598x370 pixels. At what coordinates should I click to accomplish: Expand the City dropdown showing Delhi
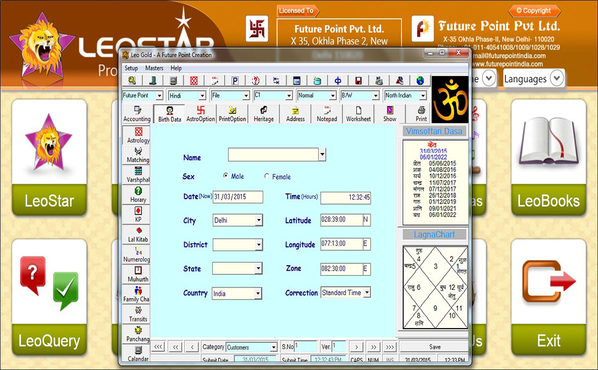(x=259, y=220)
